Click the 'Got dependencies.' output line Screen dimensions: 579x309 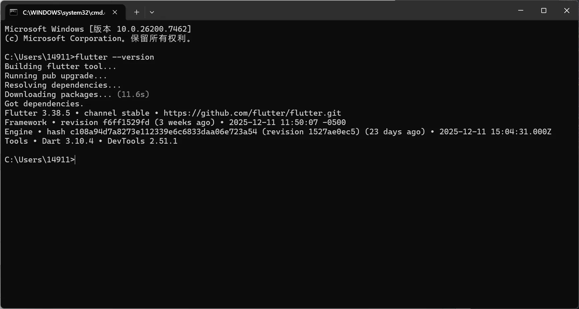[44, 104]
